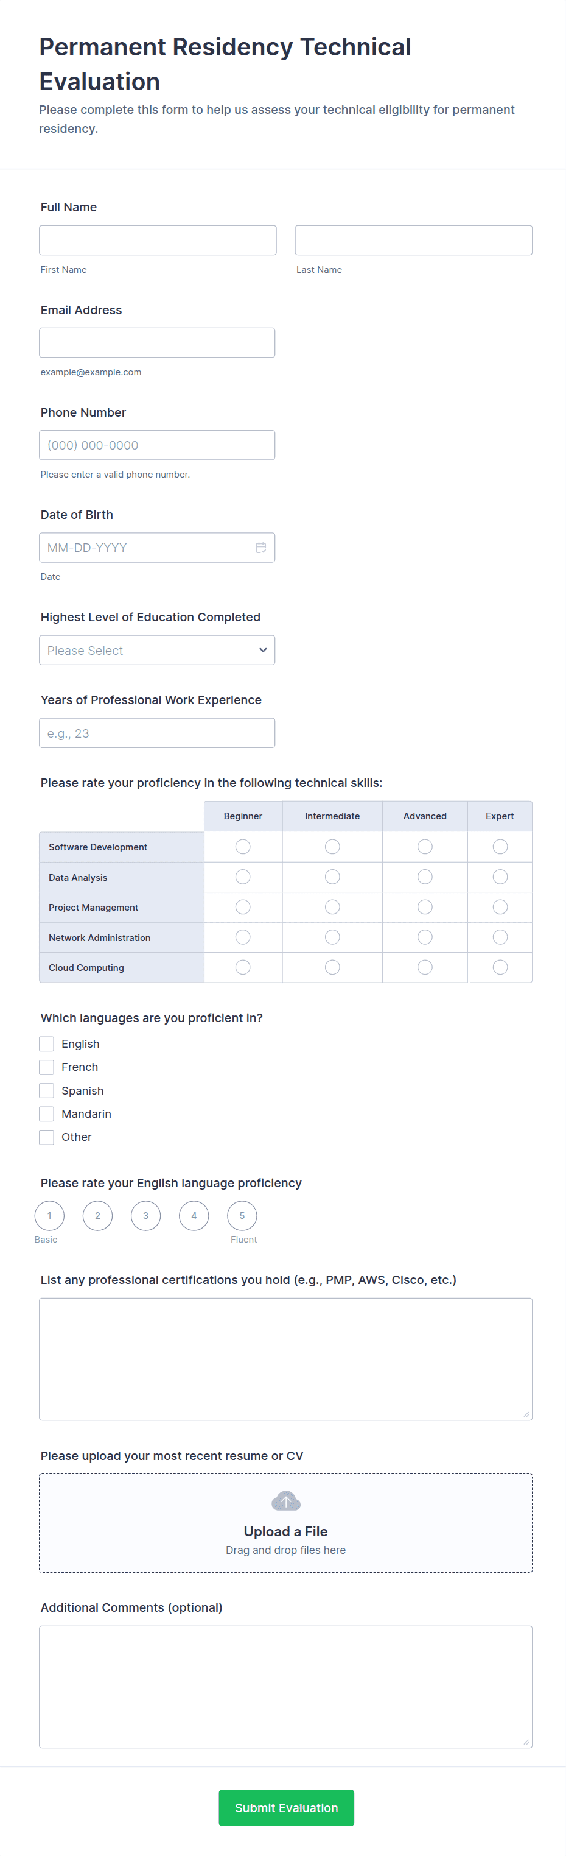Click the Additional Comments text area
This screenshot has height=1856, width=566.
pyautogui.click(x=286, y=1686)
